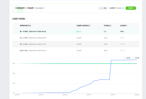Click help icon beside 完成情况 header
Screen dimensions: 146x99
[127, 26]
